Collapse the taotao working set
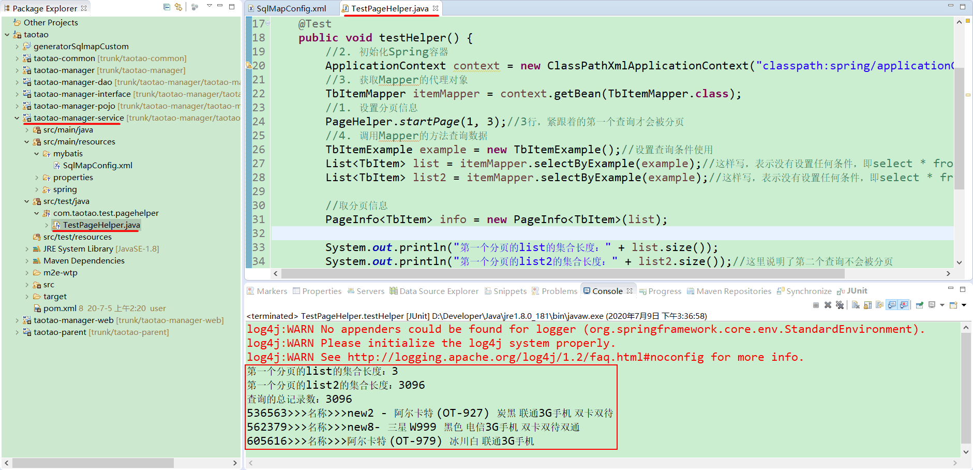This screenshot has width=973, height=470. (x=7, y=35)
